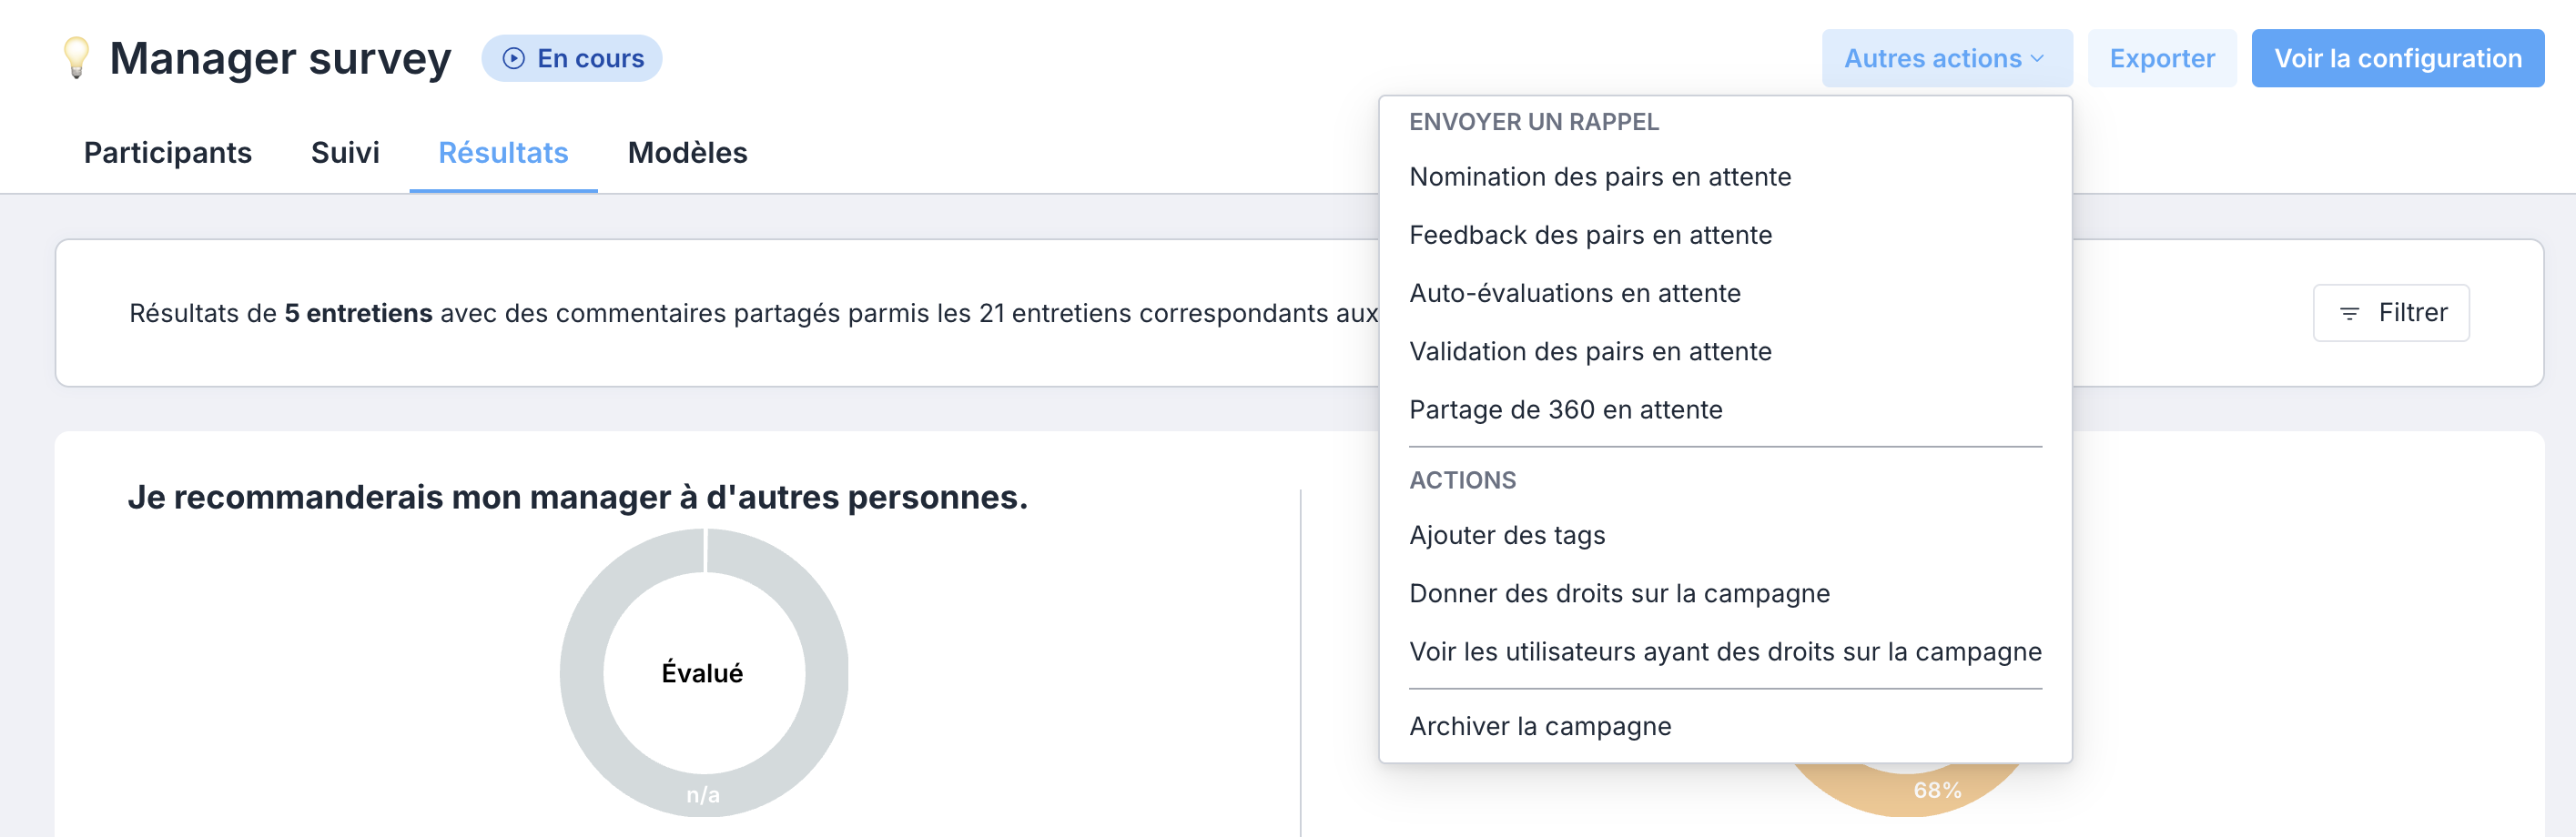The image size is (2576, 837).
Task: Collapse the Autres actions dropdown chevron
Action: click(2037, 59)
